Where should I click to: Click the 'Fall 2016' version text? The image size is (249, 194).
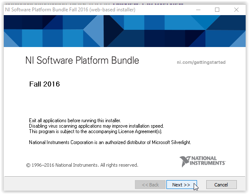[x=44, y=84]
